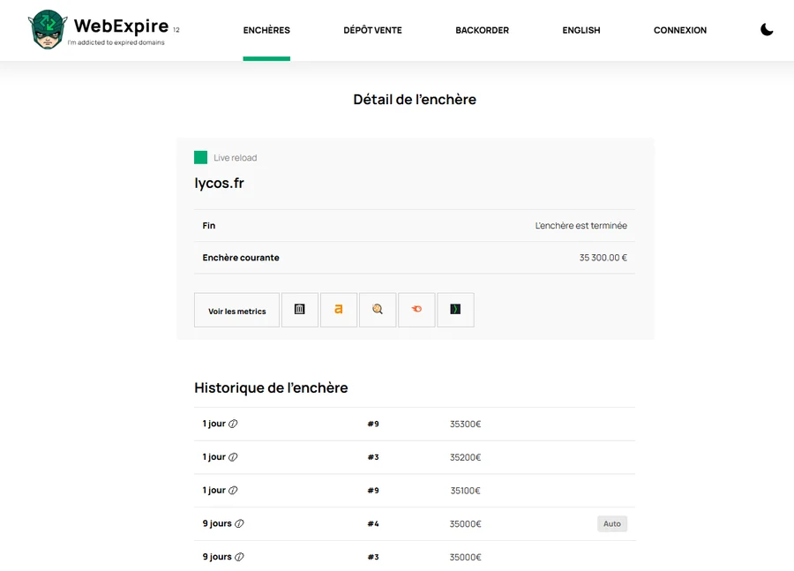Toggle dark mode with the moon icon
794x571 pixels.
tap(767, 30)
